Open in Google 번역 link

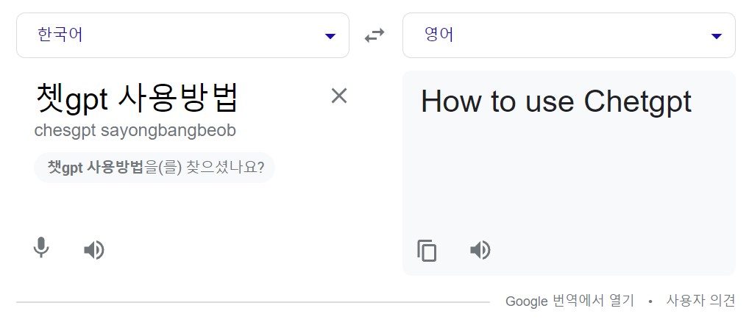click(x=569, y=301)
